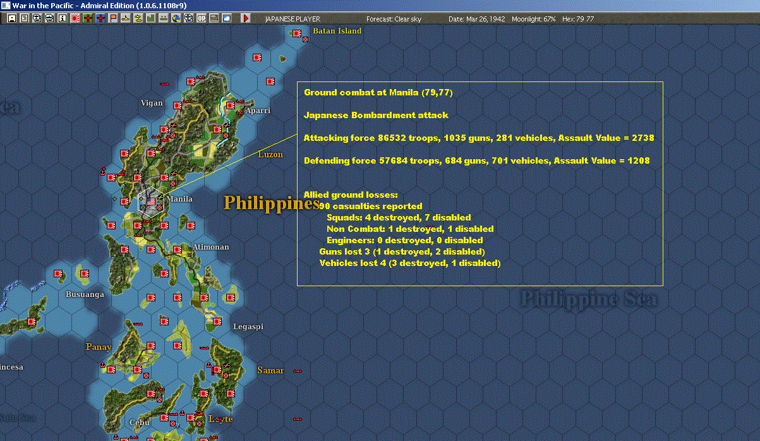Click the 'Philippine Sea' map label
Screen dimensions: 760x441
coord(589,299)
